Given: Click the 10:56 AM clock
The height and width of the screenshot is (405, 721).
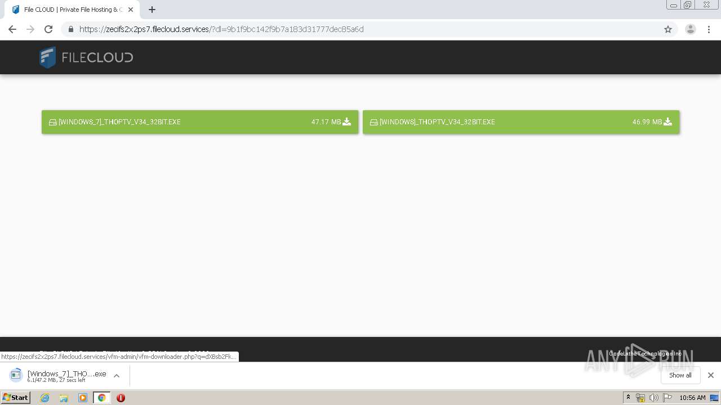Looking at the screenshot, I should tap(692, 398).
